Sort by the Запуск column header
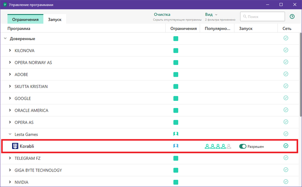Screen dimensions: 302x187 246,29
